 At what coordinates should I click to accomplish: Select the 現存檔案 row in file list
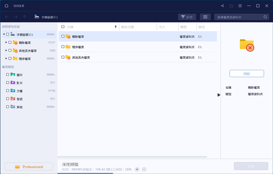click(138, 47)
